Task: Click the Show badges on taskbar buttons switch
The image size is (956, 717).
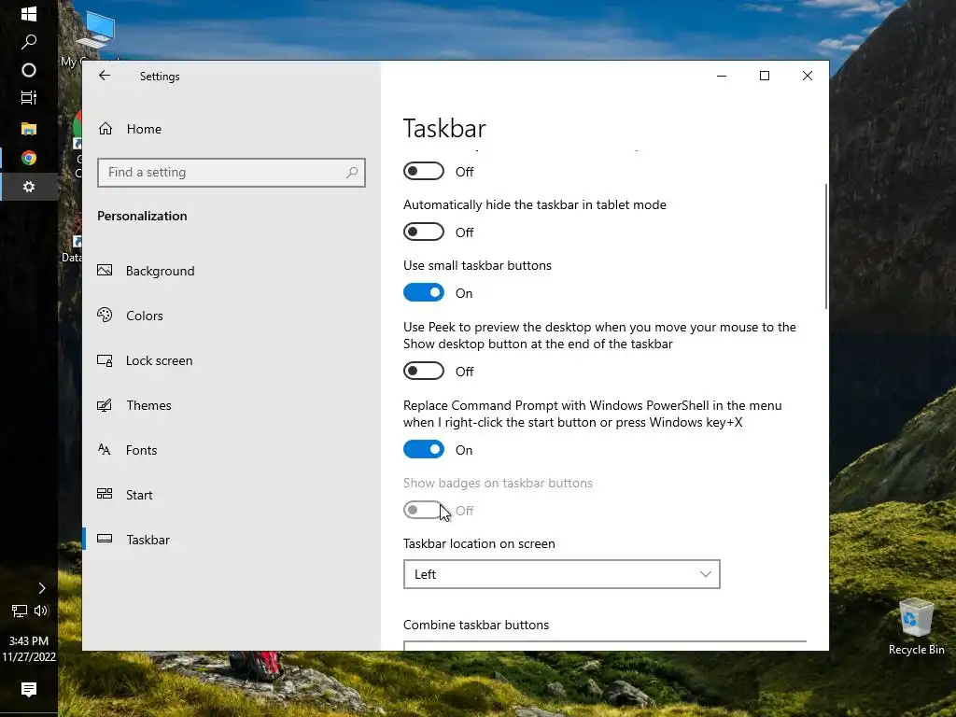Action: (x=424, y=511)
